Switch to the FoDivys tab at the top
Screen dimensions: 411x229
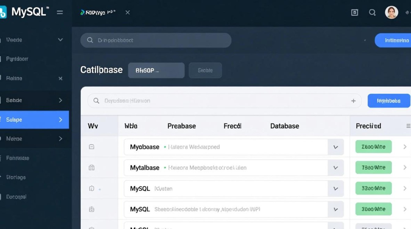(x=98, y=12)
